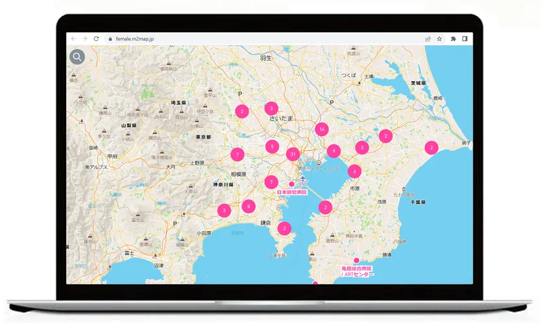Select the 2 cluster at Aqua-Line's Chiba end
The height and width of the screenshot is (323, 544).
pos(325,208)
